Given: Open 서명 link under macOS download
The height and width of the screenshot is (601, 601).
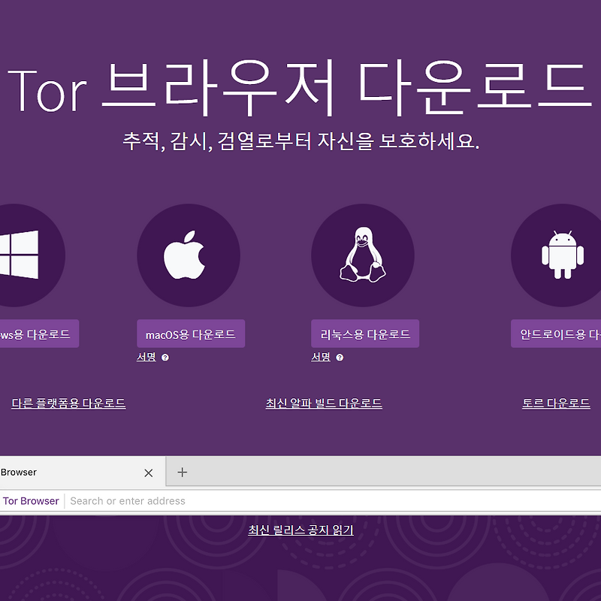Looking at the screenshot, I should 146,357.
